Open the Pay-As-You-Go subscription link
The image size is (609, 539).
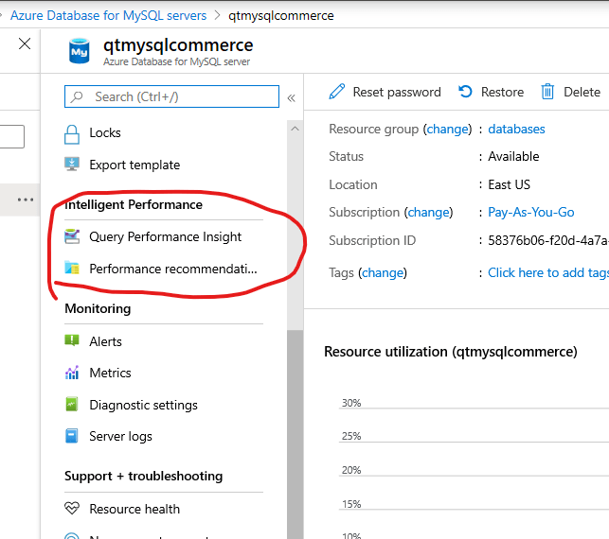tap(531, 212)
